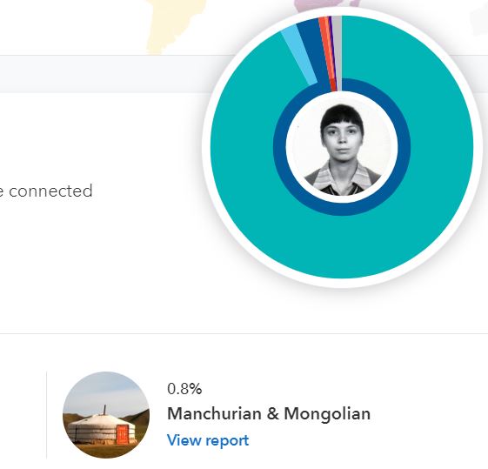This screenshot has width=488, height=469.
Task: Open the View report link
Action: pos(208,440)
